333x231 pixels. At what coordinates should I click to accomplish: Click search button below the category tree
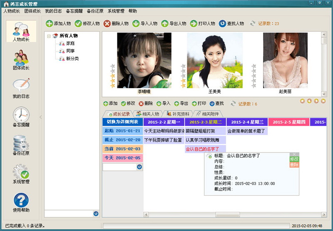96,214
